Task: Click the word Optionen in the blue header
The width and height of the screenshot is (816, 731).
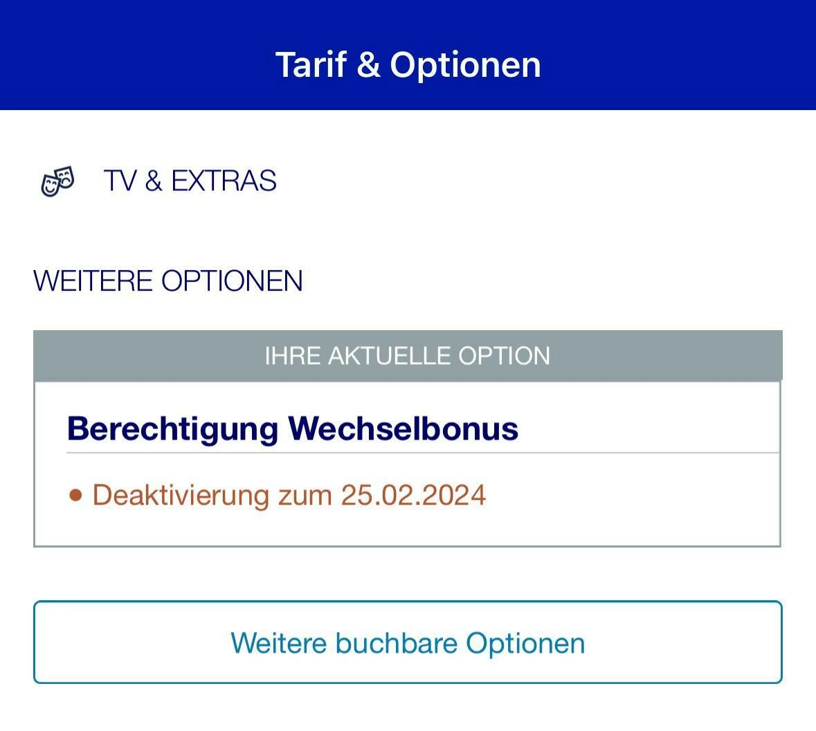Action: coord(465,64)
